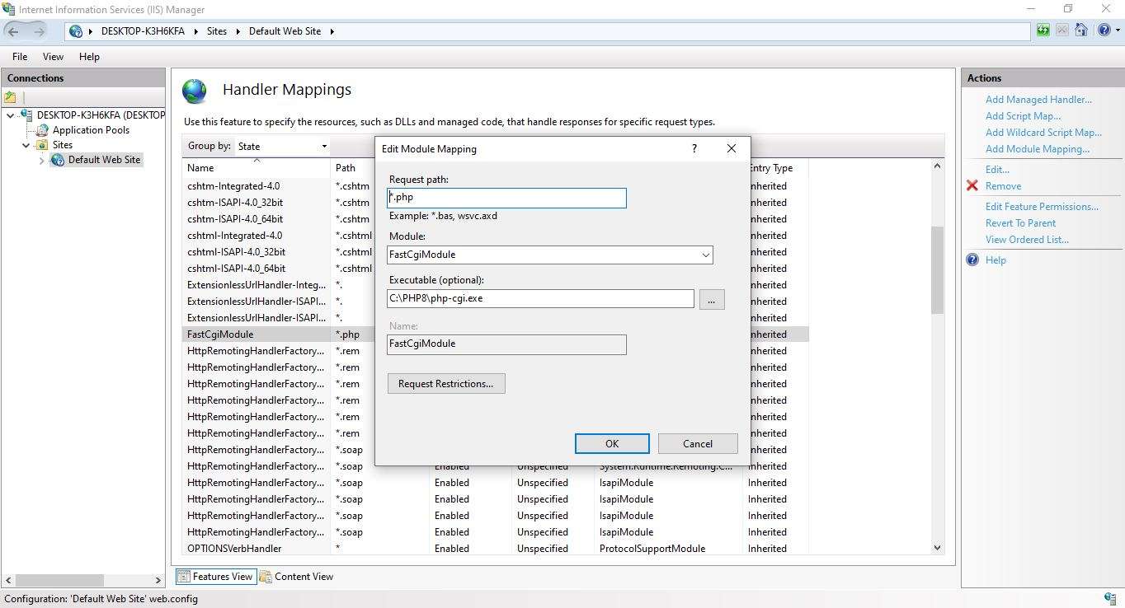Screen dimensions: 1125x608
Task: Select the Sites tree node
Action: [63, 145]
